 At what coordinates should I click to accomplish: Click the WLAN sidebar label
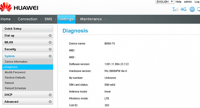(9, 42)
